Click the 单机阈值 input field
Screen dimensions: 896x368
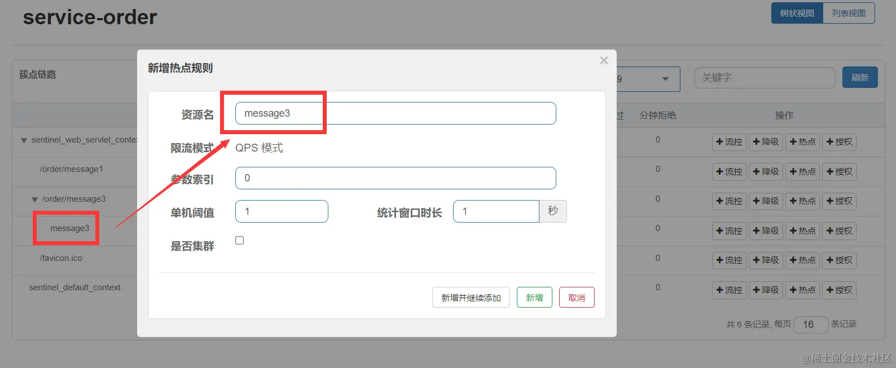[x=282, y=211]
